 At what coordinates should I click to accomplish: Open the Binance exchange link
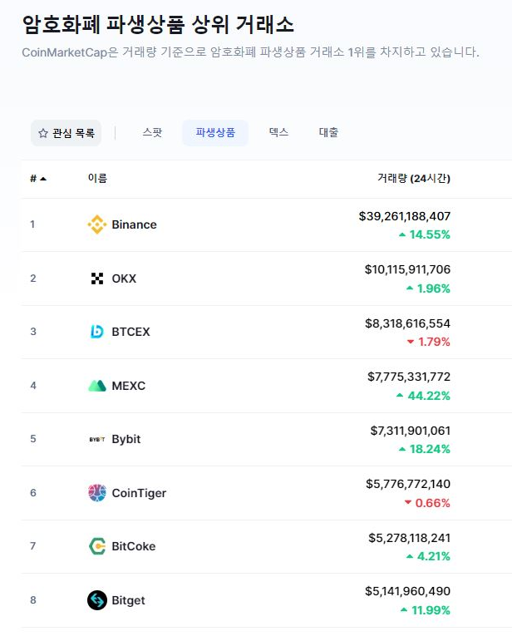coord(134,224)
